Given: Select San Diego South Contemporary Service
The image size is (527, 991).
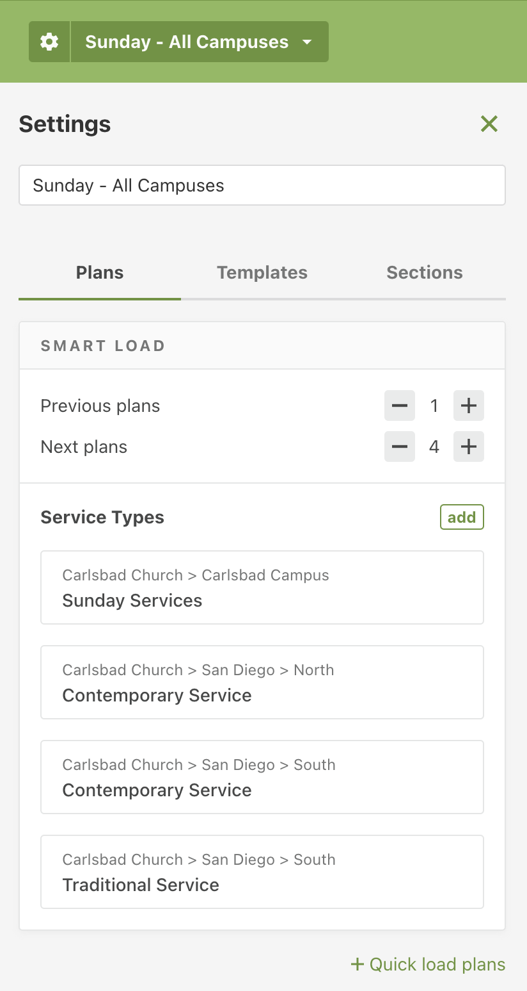Looking at the screenshot, I should (262, 777).
